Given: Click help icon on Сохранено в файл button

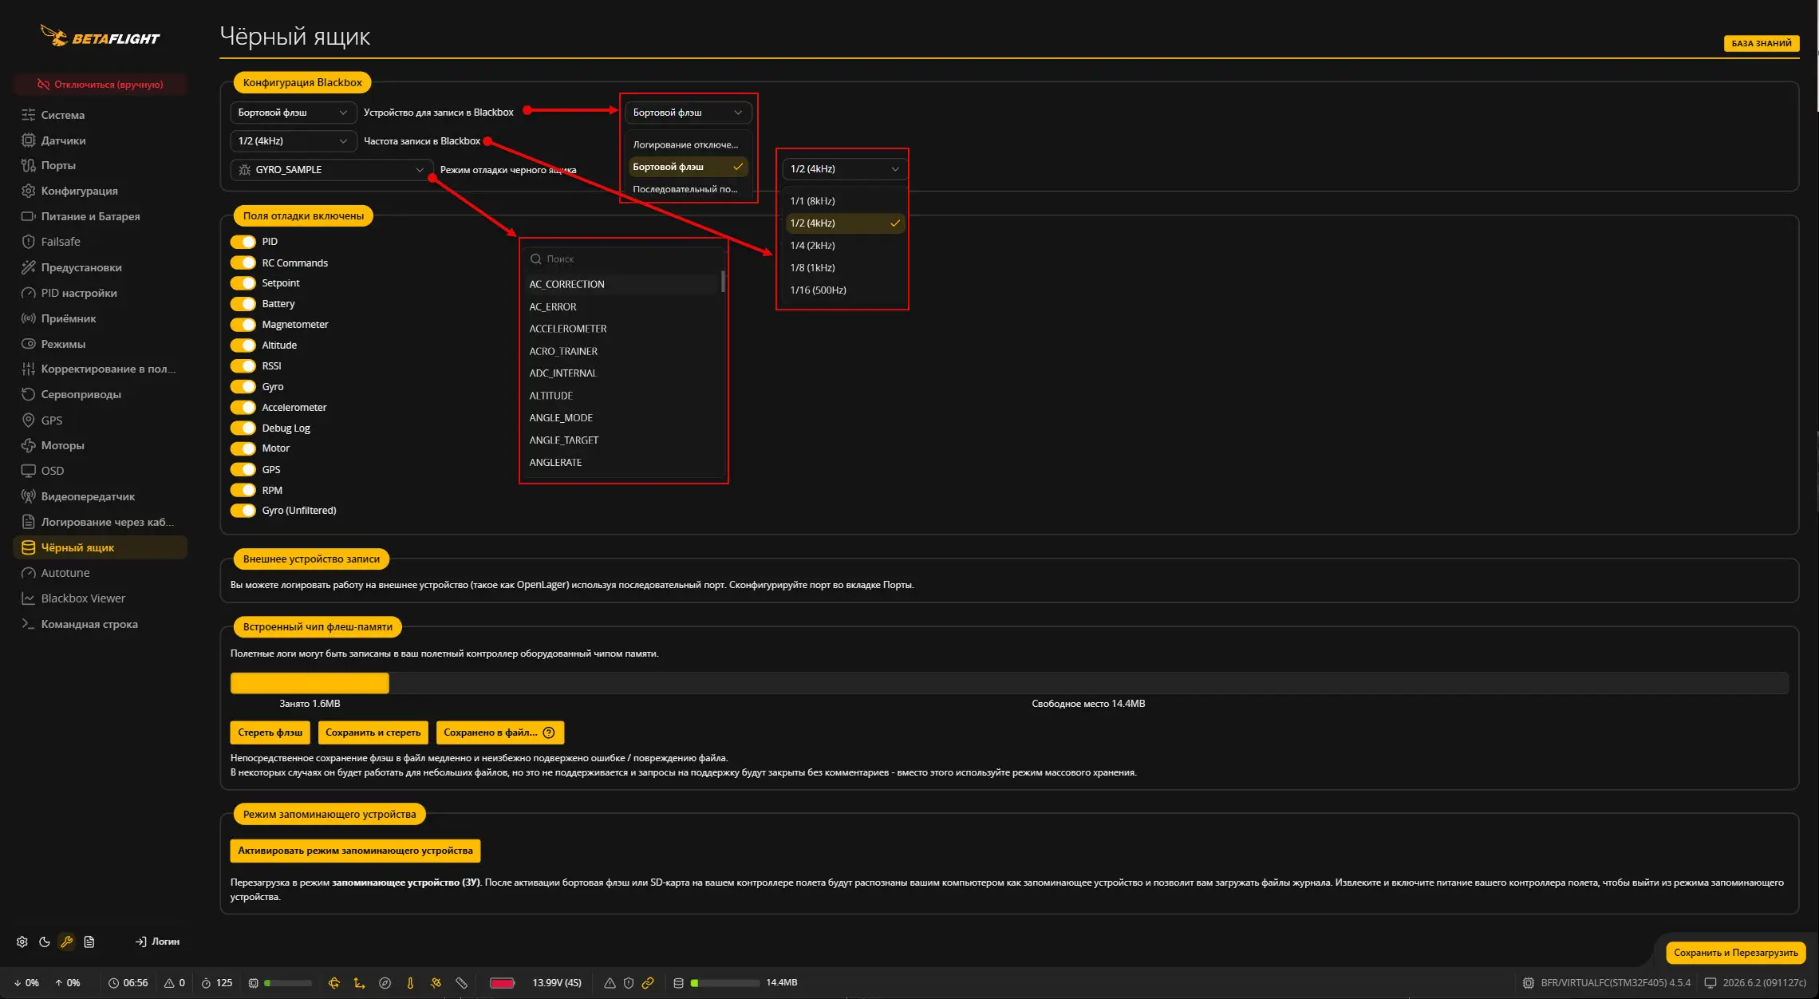Looking at the screenshot, I should point(549,732).
